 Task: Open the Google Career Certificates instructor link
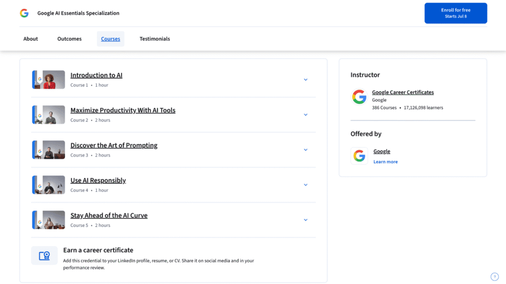[x=403, y=92]
